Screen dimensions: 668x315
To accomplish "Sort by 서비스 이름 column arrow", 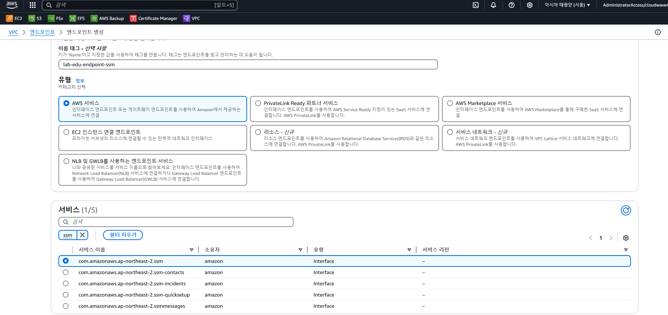I will [x=192, y=250].
